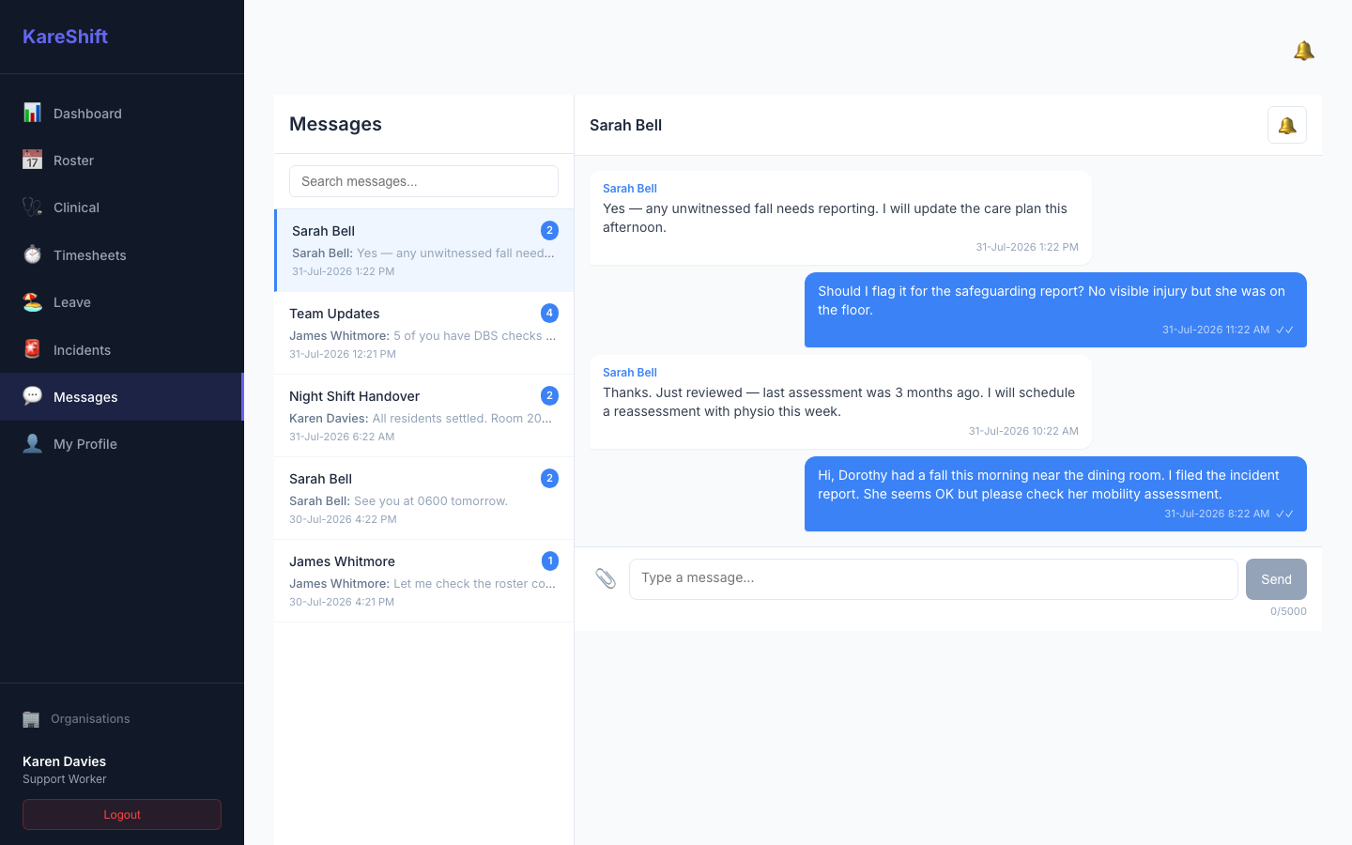Open the Incidents page

point(122,349)
